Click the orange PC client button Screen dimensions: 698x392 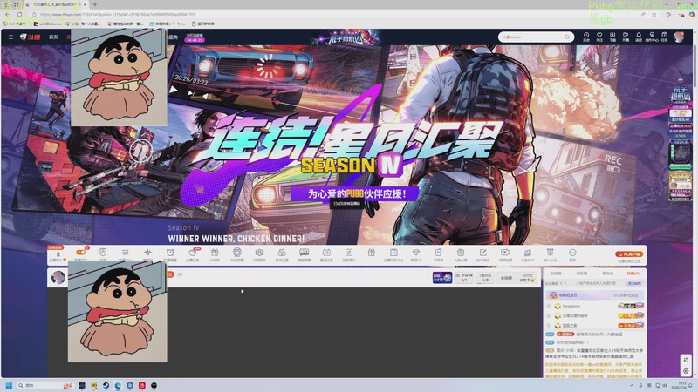click(629, 254)
